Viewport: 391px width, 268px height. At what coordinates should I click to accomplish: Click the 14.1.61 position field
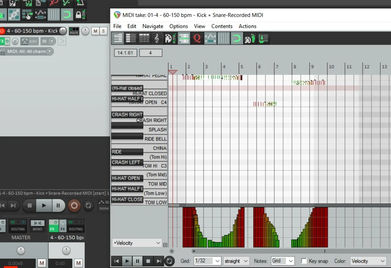click(125, 53)
